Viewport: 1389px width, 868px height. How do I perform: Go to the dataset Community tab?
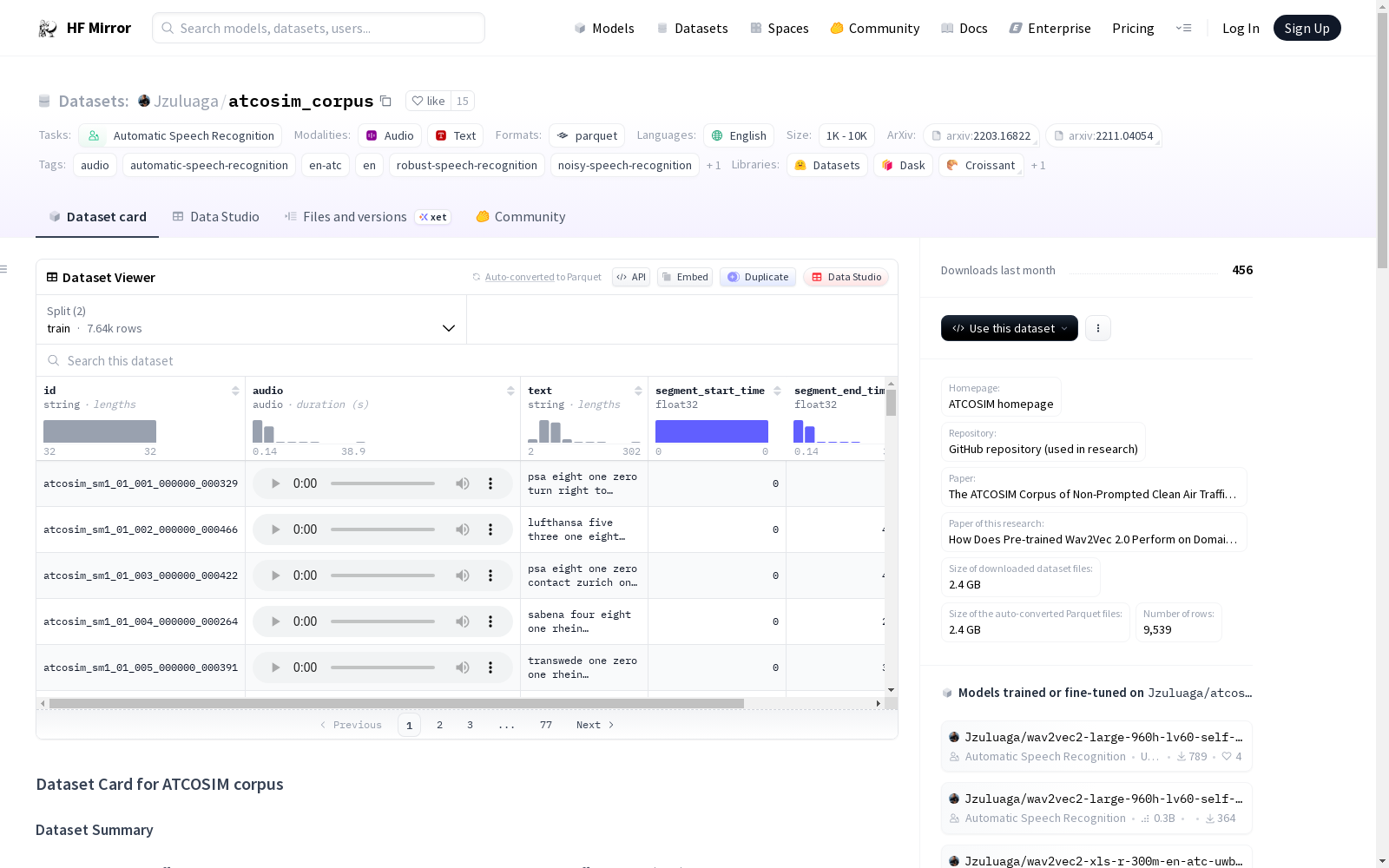coord(521,217)
